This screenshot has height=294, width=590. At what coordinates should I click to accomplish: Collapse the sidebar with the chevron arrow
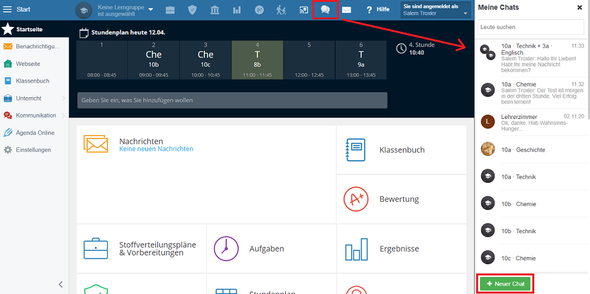click(x=60, y=284)
